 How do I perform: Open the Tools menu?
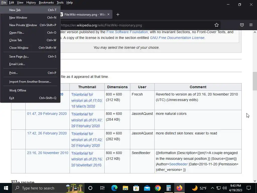point(60,3)
